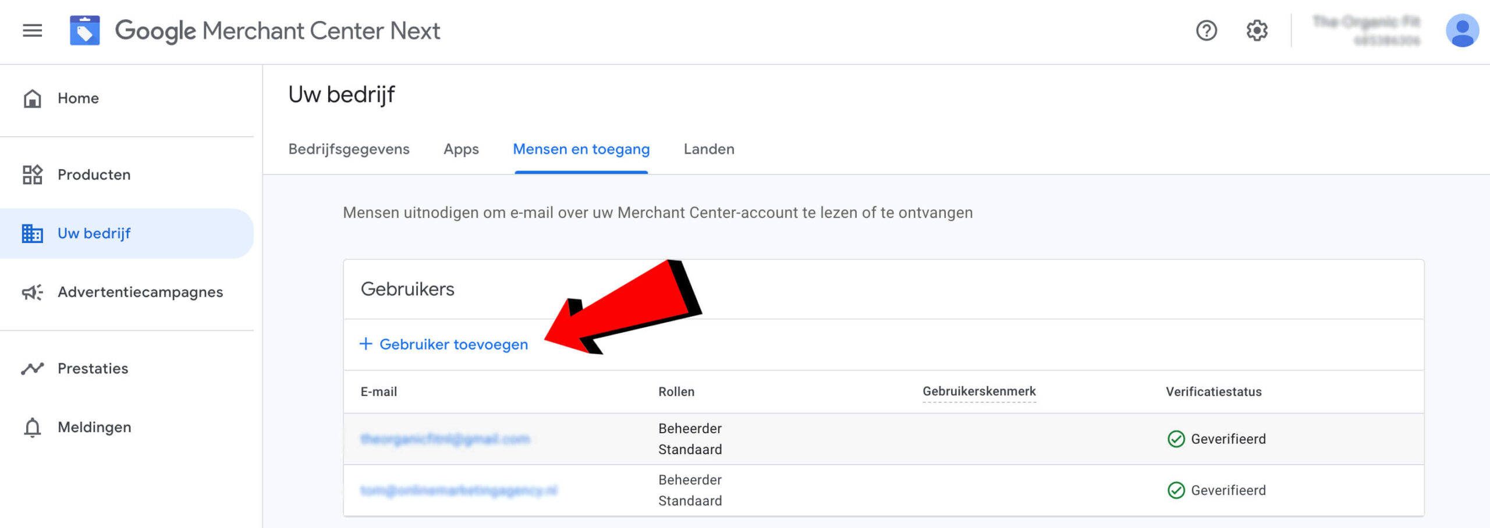Screen dimensions: 1490x528
Task: Open the settings gear icon
Action: pos(1257,30)
